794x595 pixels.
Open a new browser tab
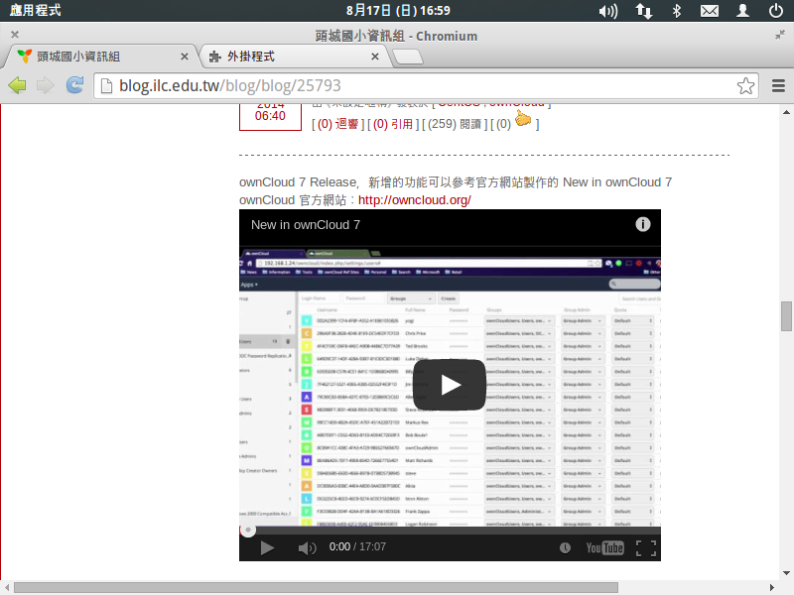click(408, 58)
